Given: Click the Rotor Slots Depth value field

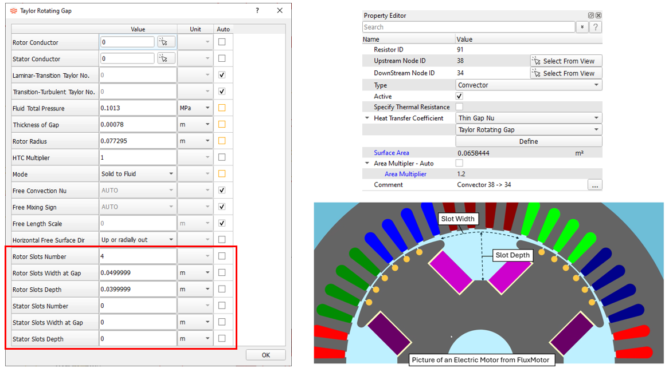Looking at the screenshot, I should 138,290.
